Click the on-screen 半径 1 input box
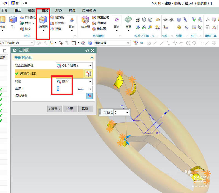 pos(120,112)
